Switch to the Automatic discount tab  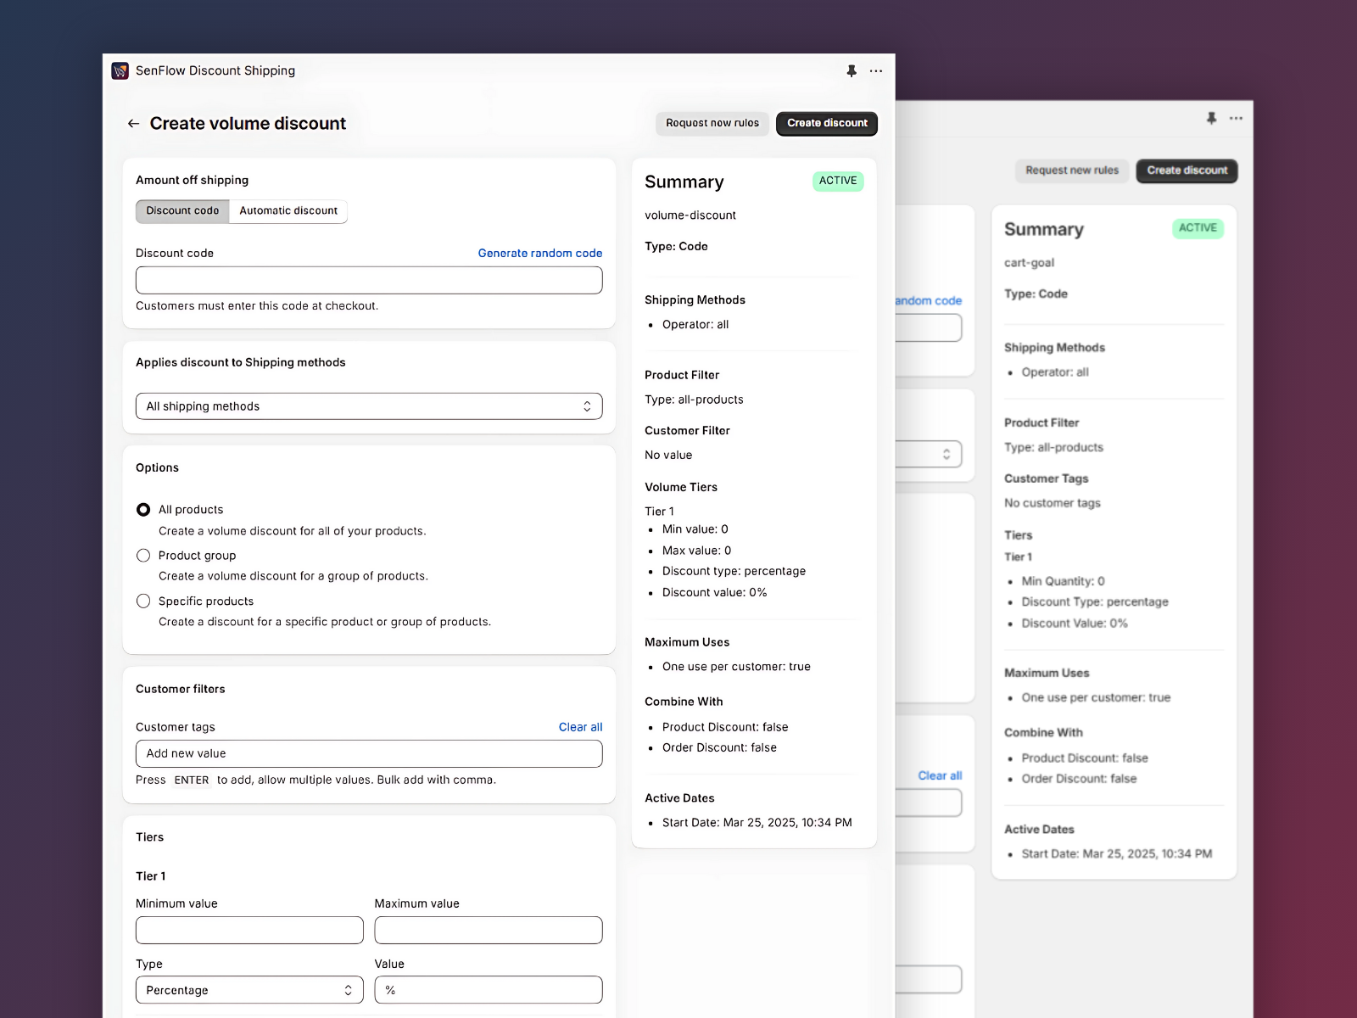coord(288,211)
